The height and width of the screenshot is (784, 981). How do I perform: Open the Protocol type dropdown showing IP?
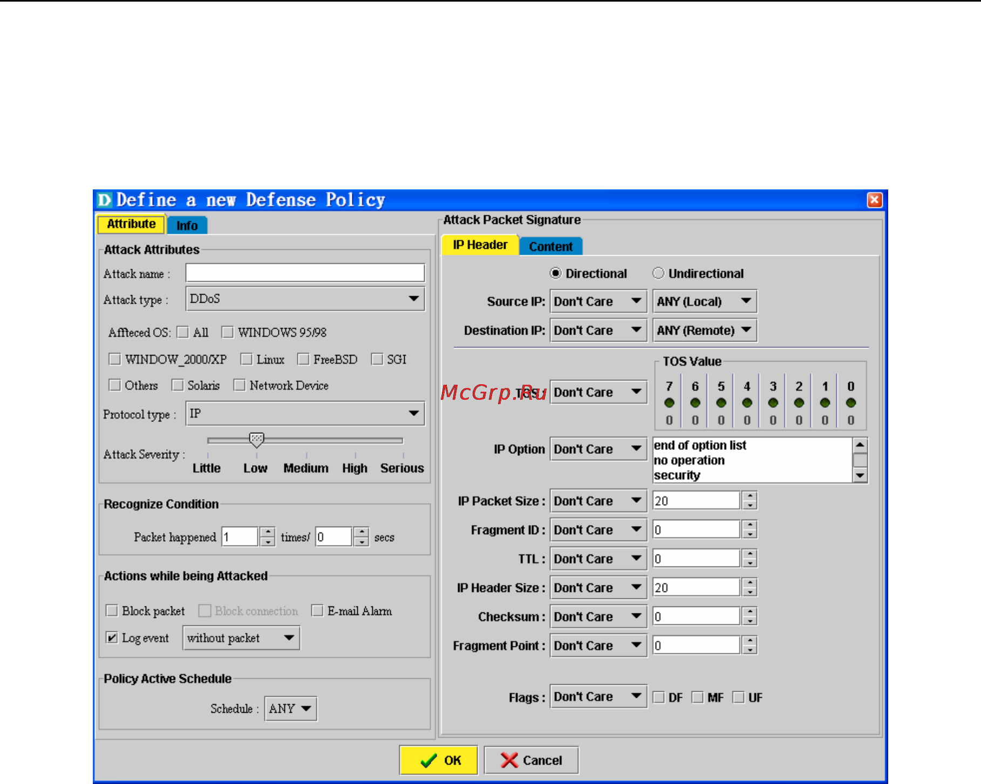tap(305, 414)
